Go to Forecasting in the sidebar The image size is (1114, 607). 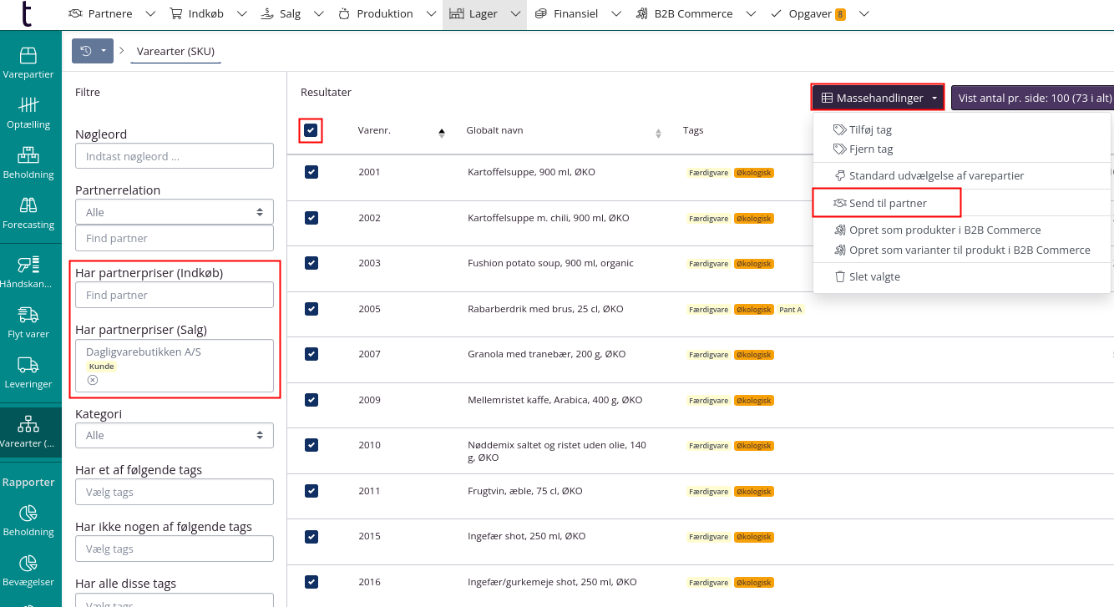click(x=28, y=213)
